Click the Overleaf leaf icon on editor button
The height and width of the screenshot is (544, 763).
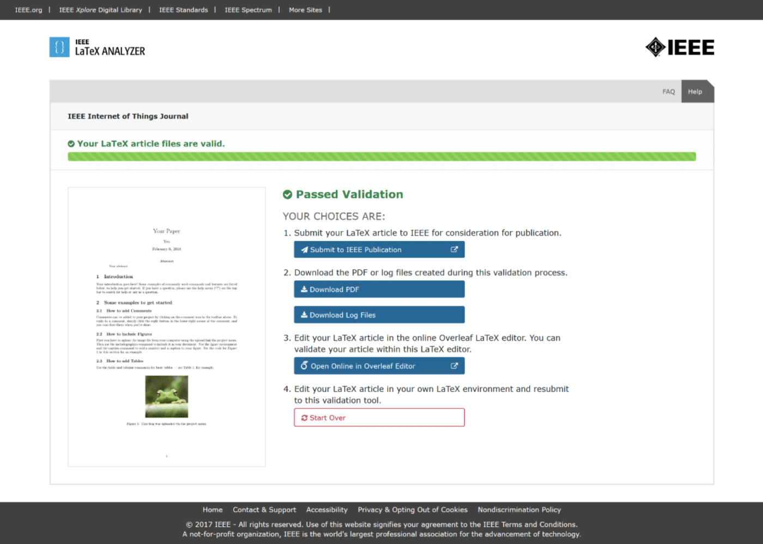pos(304,365)
